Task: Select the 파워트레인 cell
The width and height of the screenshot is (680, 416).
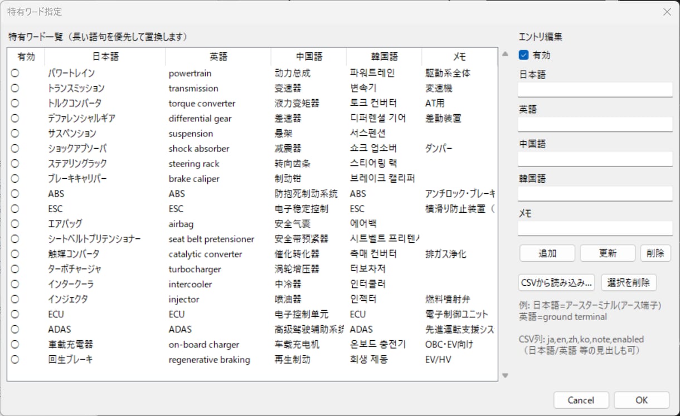Action: (372, 73)
